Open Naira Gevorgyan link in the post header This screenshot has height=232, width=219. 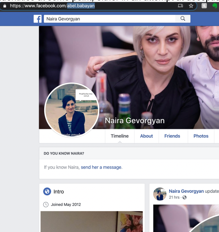click(186, 191)
